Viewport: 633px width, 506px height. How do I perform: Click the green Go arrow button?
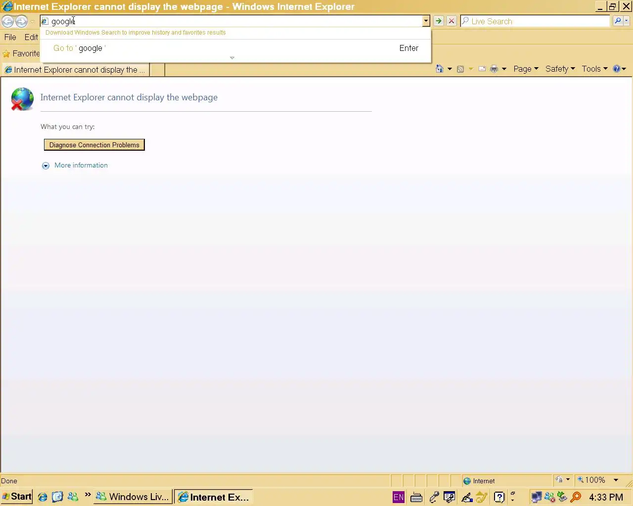pyautogui.click(x=438, y=21)
